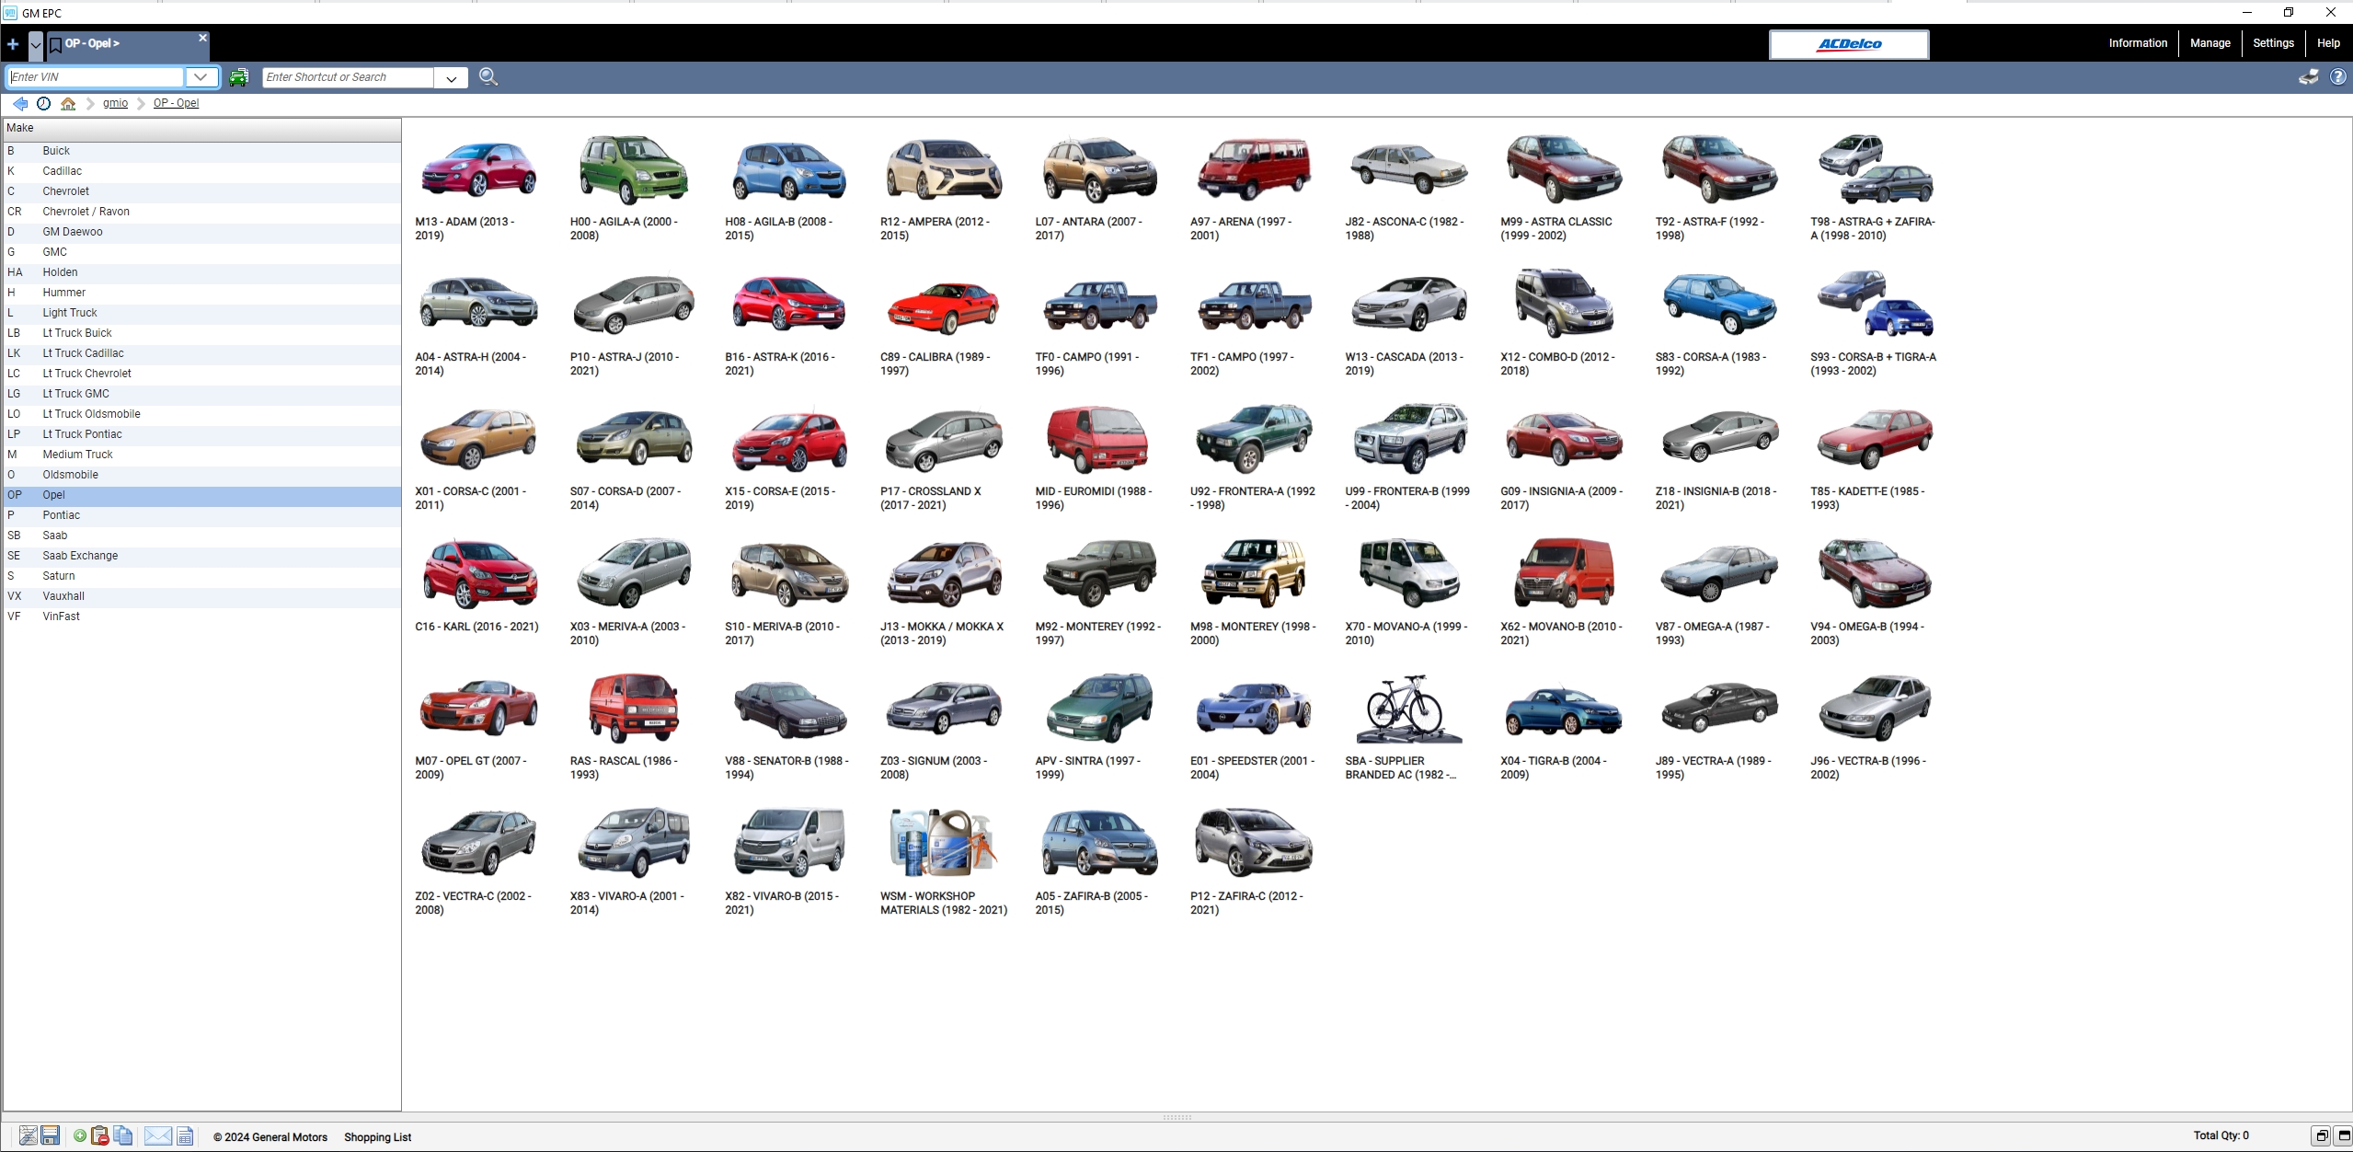Follow the gmio breadcrumb link

tap(115, 103)
